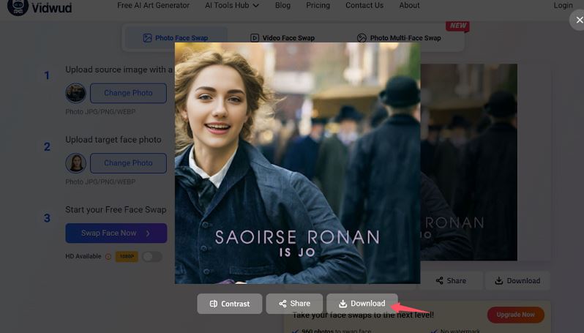The height and width of the screenshot is (333, 584).
Task: Close the image preview overlay
Action: click(579, 20)
